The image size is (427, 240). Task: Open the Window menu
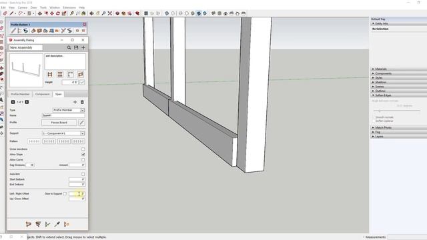click(55, 7)
